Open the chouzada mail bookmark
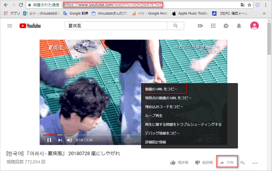This screenshot has width=272, height=171. (41, 13)
